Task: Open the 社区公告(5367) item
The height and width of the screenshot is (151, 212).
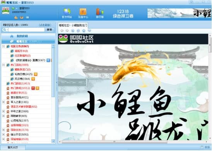Action: (20, 46)
